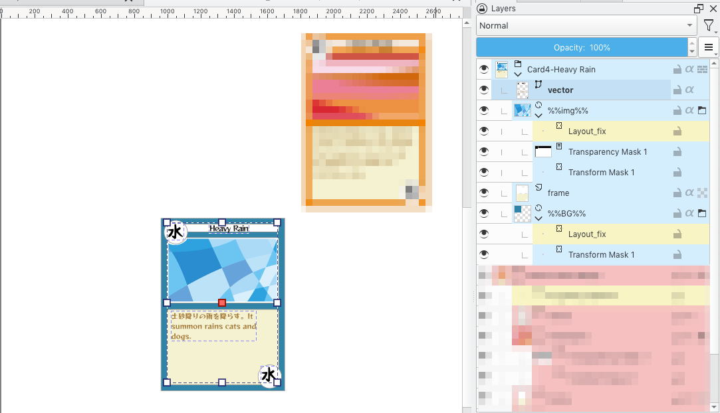Click the Opacity 100% slider
Image resolution: width=720 pixels, height=413 pixels.
pyautogui.click(x=582, y=48)
